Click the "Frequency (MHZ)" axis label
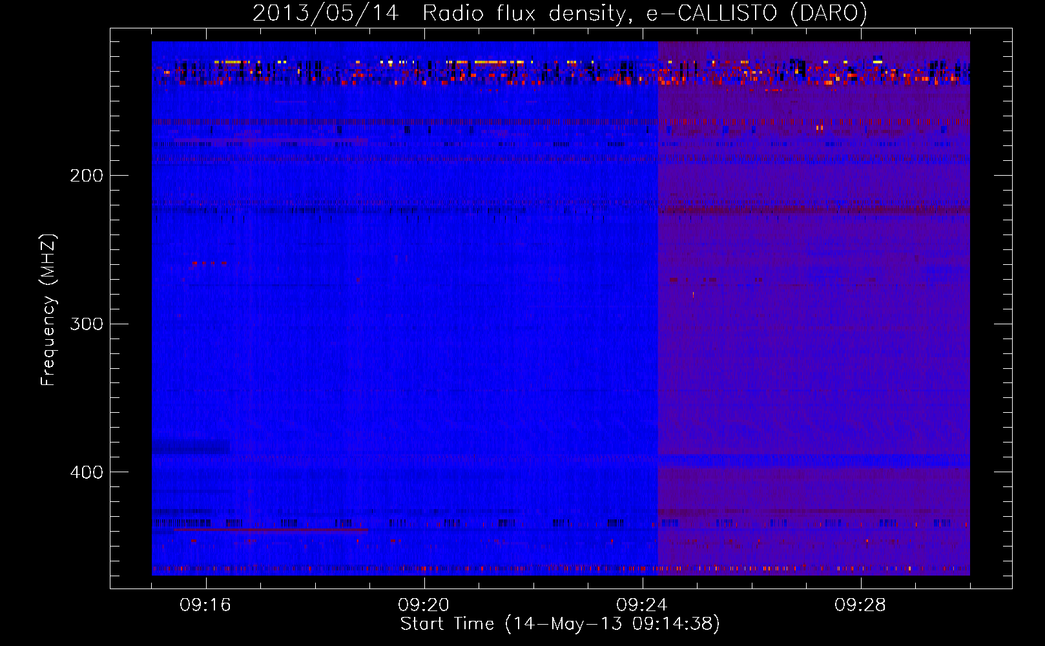The width and height of the screenshot is (1045, 646). [48, 310]
